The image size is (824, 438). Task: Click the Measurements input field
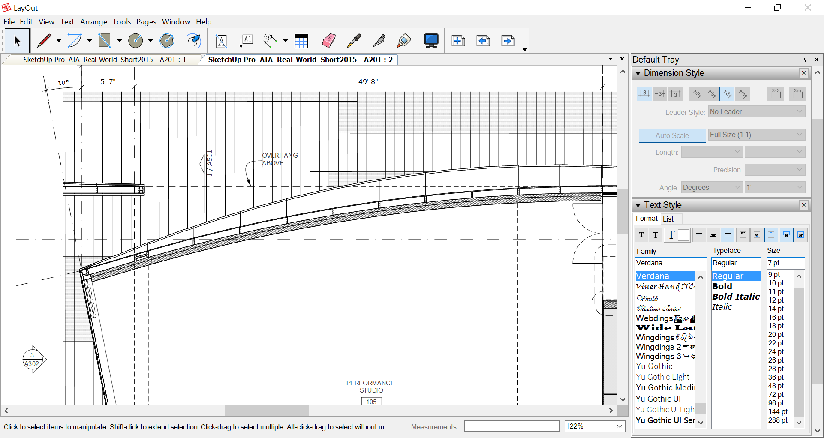point(512,426)
